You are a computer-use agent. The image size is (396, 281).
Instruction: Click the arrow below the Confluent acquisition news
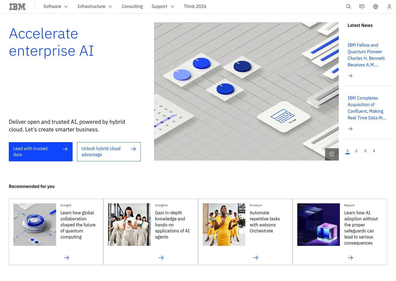(x=350, y=128)
